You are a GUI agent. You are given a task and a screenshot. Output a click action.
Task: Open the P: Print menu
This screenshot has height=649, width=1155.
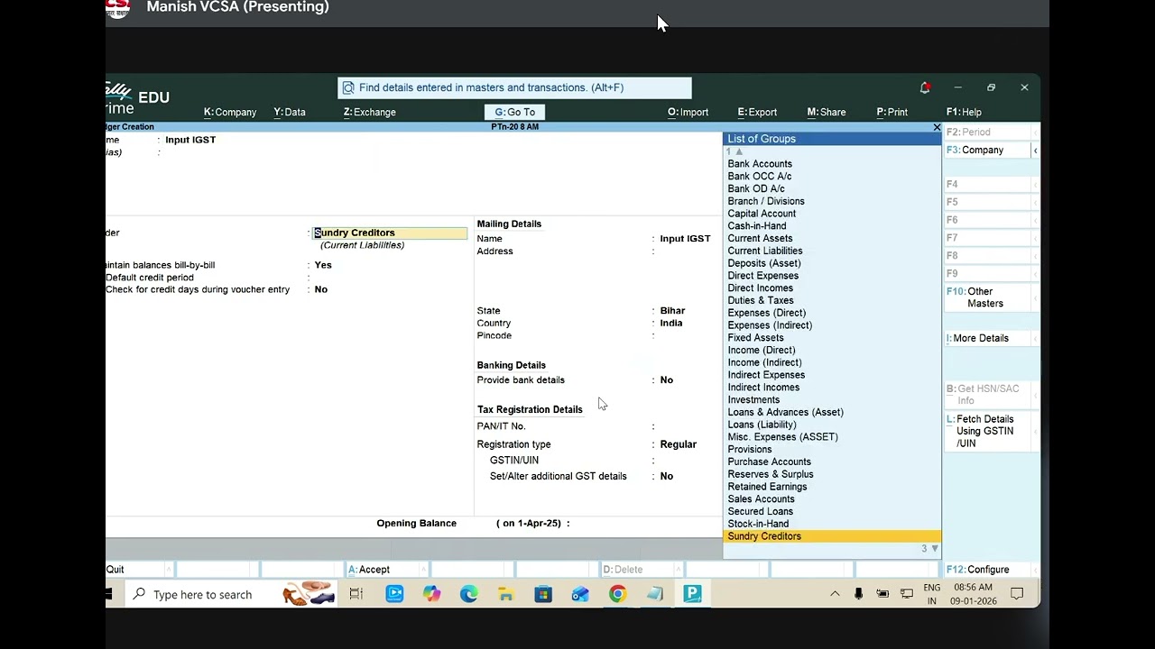tap(892, 113)
